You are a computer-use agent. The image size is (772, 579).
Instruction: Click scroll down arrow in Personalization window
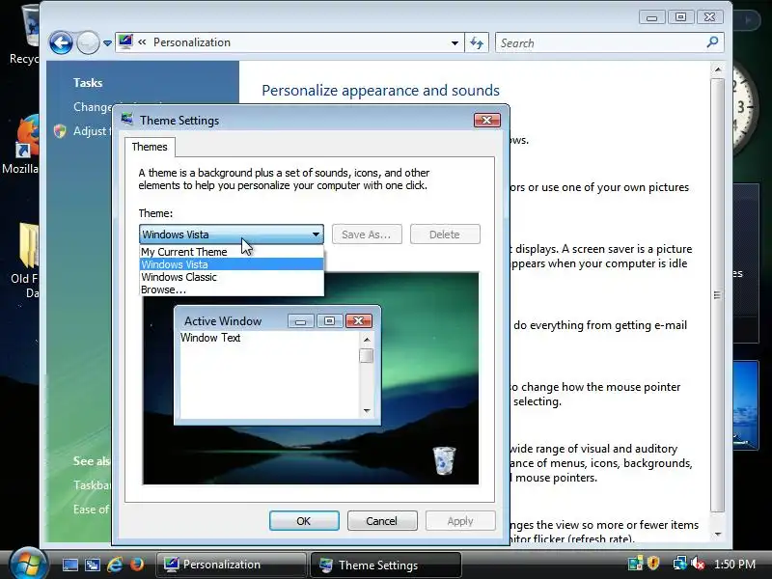tap(718, 535)
